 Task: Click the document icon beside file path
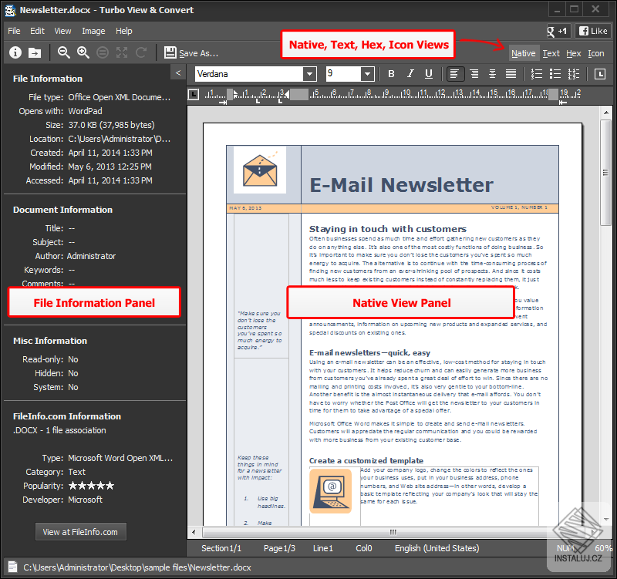click(12, 567)
